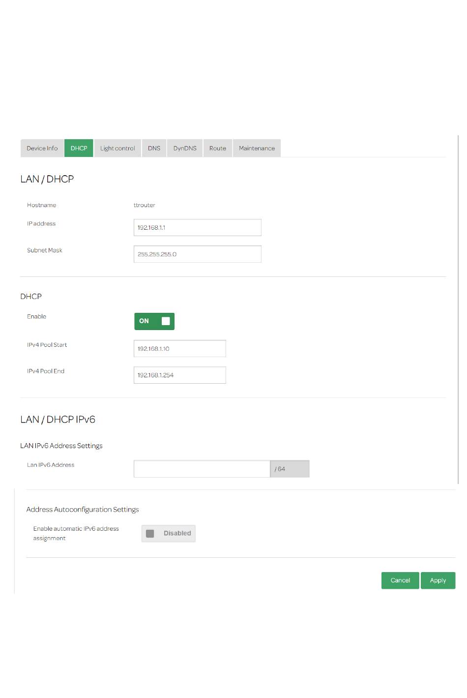
Task: Open the Device Info tab
Action: click(x=42, y=148)
